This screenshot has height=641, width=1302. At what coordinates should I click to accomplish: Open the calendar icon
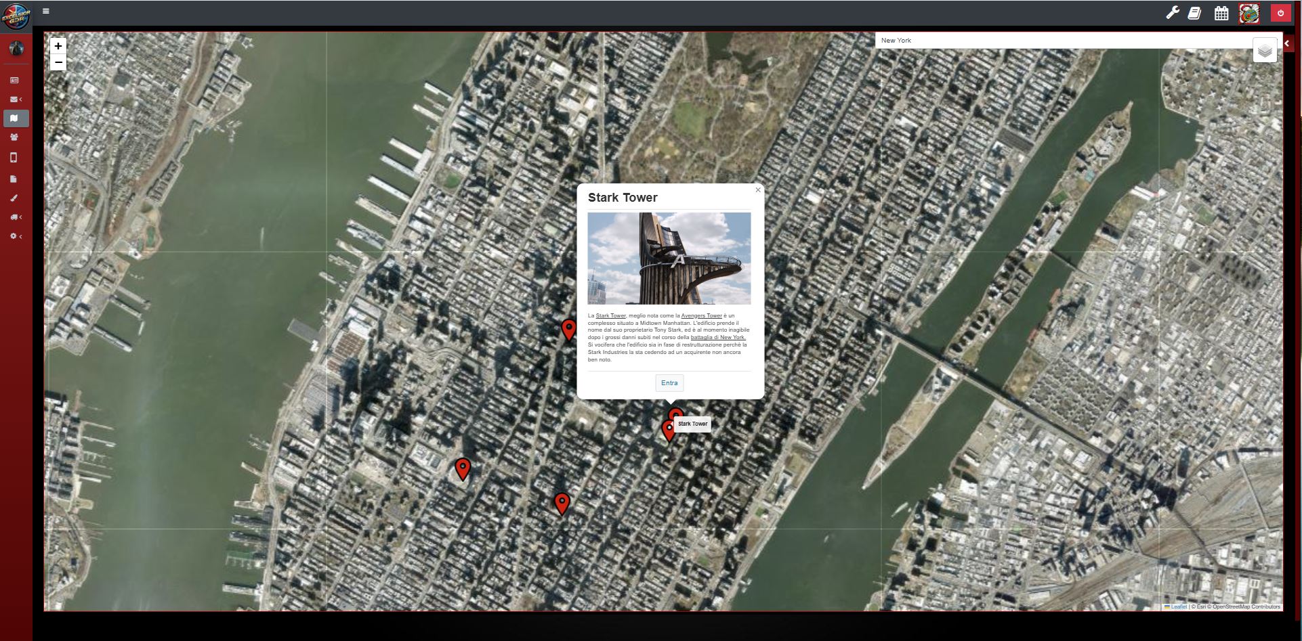tap(1221, 13)
